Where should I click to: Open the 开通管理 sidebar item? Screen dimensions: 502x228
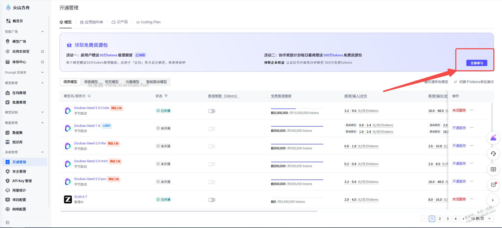click(x=24, y=162)
